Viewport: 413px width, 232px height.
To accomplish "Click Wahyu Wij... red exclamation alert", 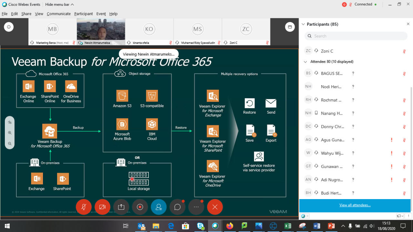I will [x=392, y=153].
